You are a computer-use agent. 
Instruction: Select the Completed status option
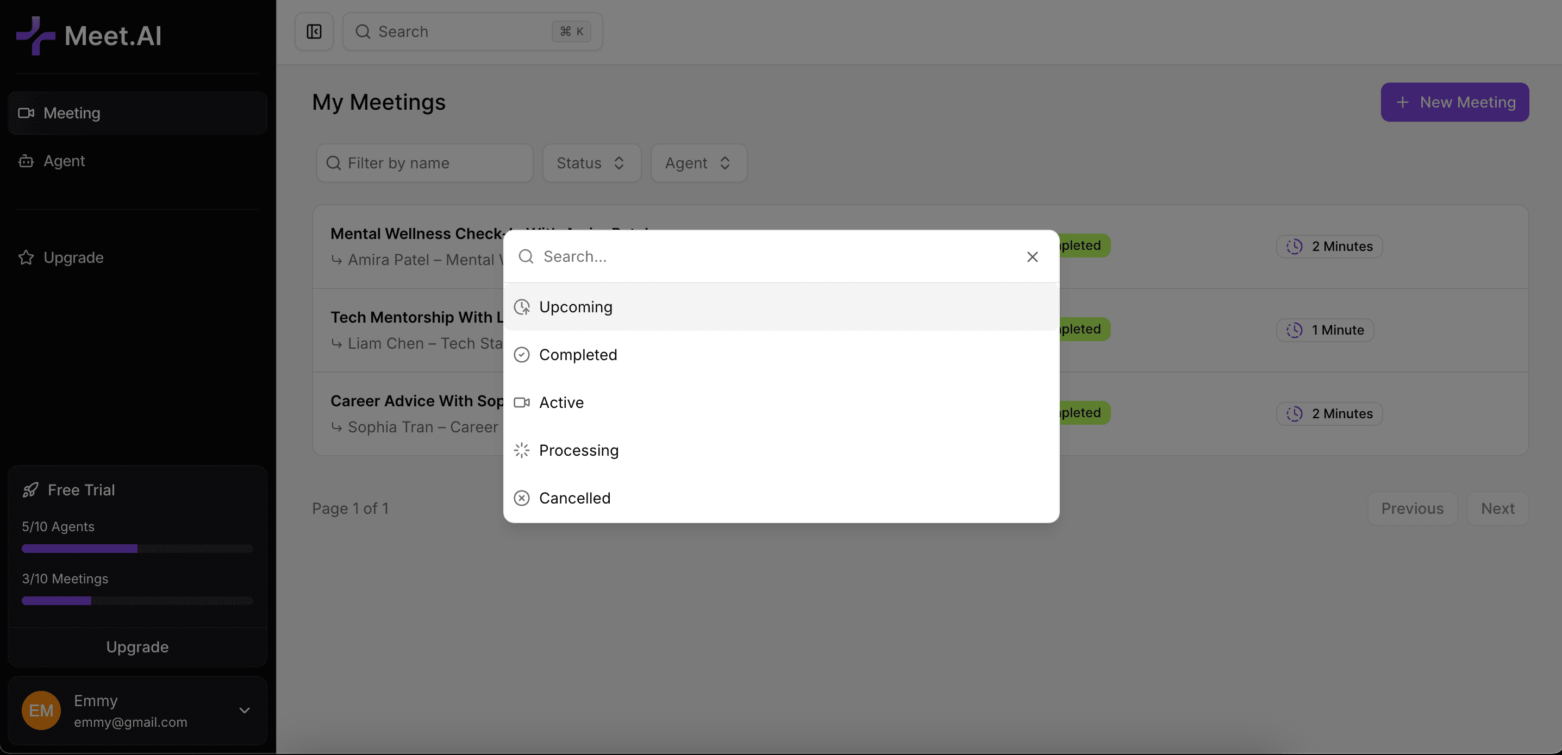(x=577, y=355)
